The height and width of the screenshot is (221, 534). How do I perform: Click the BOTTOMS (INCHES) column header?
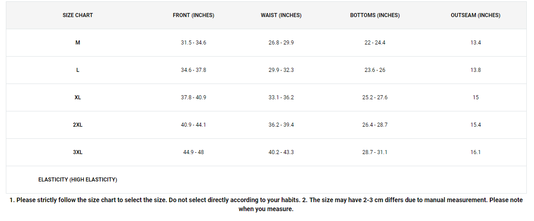click(374, 15)
